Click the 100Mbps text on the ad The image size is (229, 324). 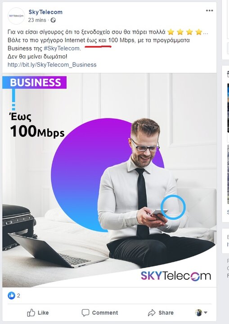coord(37,131)
